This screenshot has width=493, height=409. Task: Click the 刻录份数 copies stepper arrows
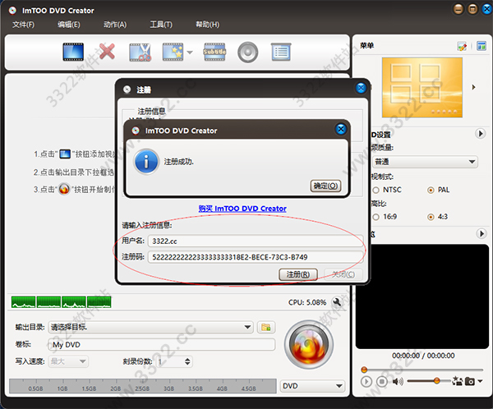pyautogui.click(x=187, y=361)
